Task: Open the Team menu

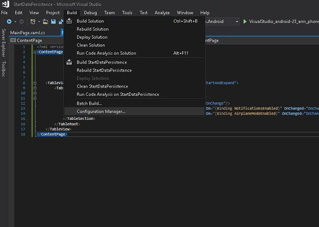Action: click(x=109, y=13)
